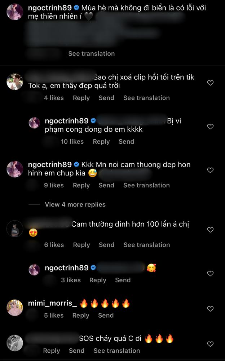Show translation of the TikTok clip comment
Screen dimensions: 225x361
coord(146,98)
